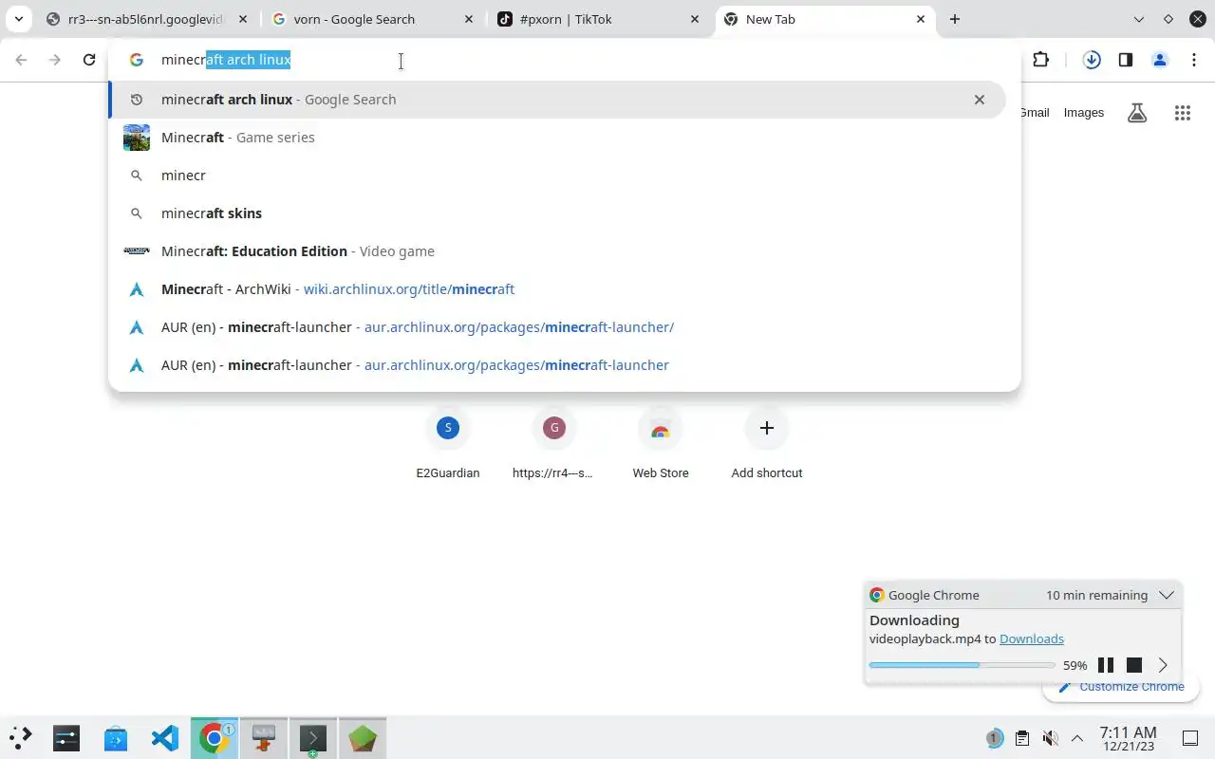Open Chrome downloads toolbar icon

[x=1092, y=60]
